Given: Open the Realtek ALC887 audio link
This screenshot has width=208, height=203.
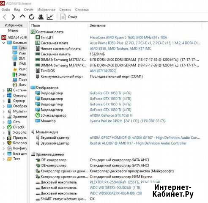Looking at the screenshot, I should 138,143.
